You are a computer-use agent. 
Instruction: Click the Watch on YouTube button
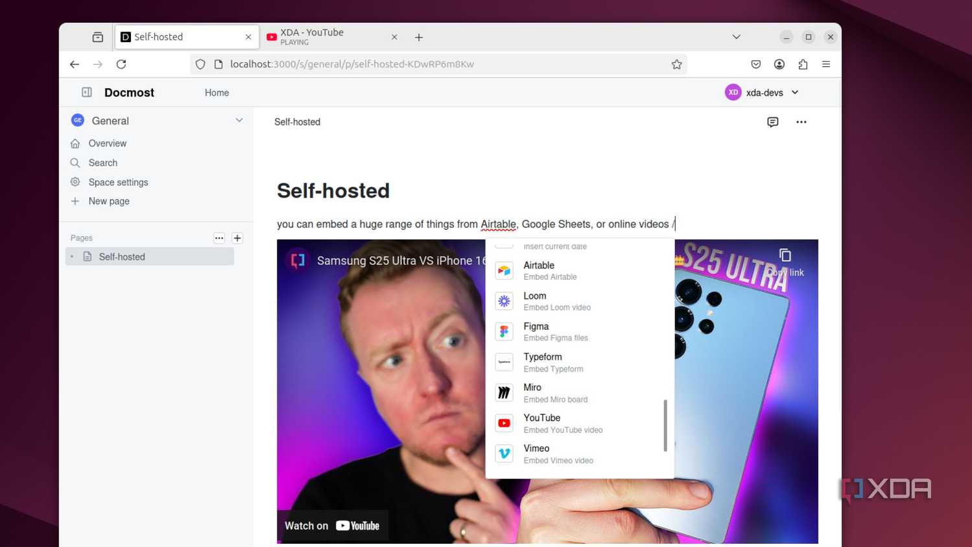[333, 526]
